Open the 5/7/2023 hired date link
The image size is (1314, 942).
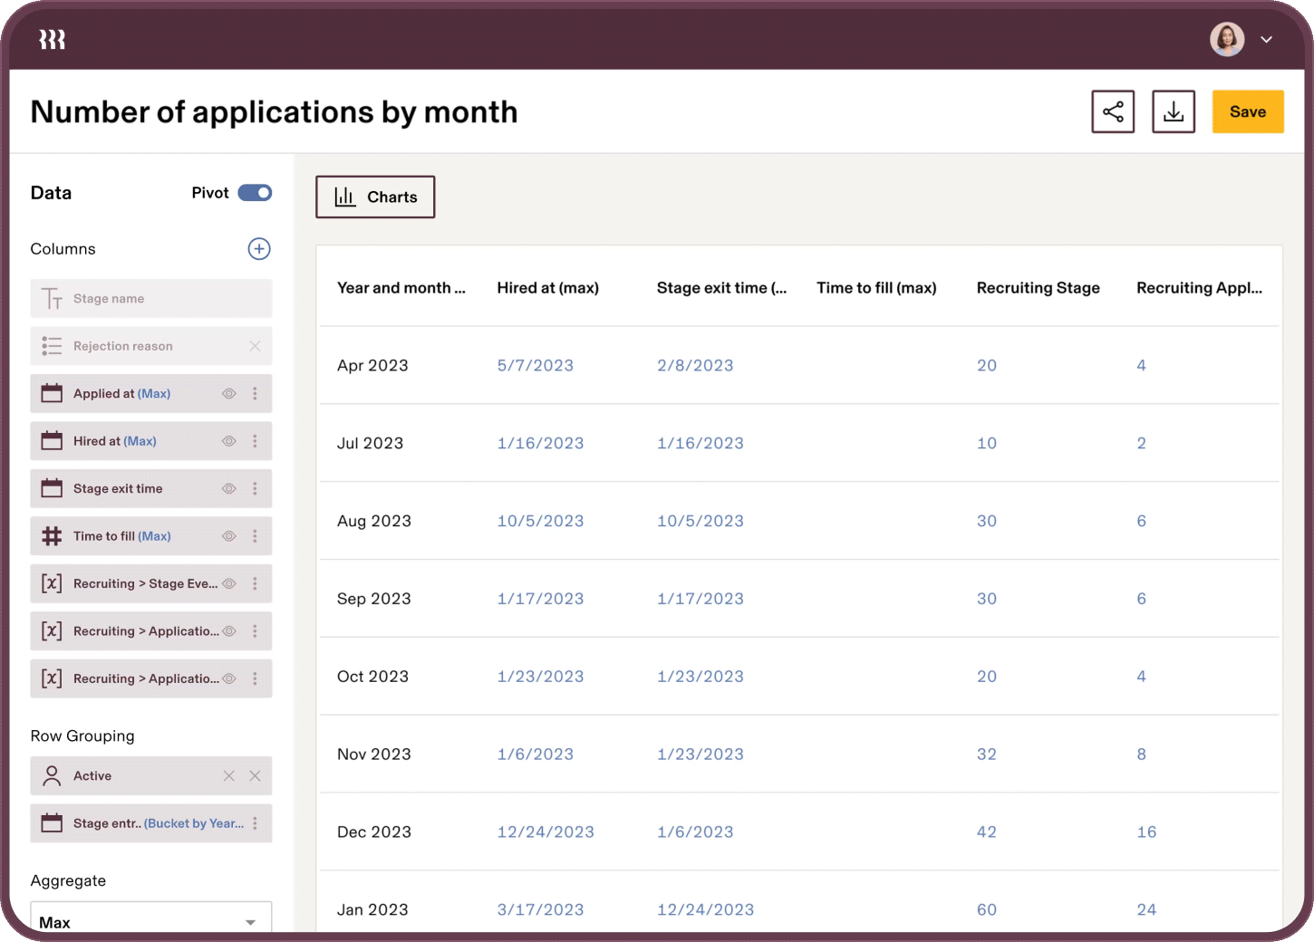535,366
